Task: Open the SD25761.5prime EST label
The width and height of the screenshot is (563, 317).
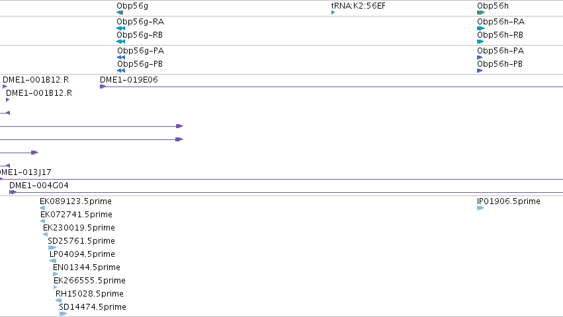Action: (x=81, y=241)
